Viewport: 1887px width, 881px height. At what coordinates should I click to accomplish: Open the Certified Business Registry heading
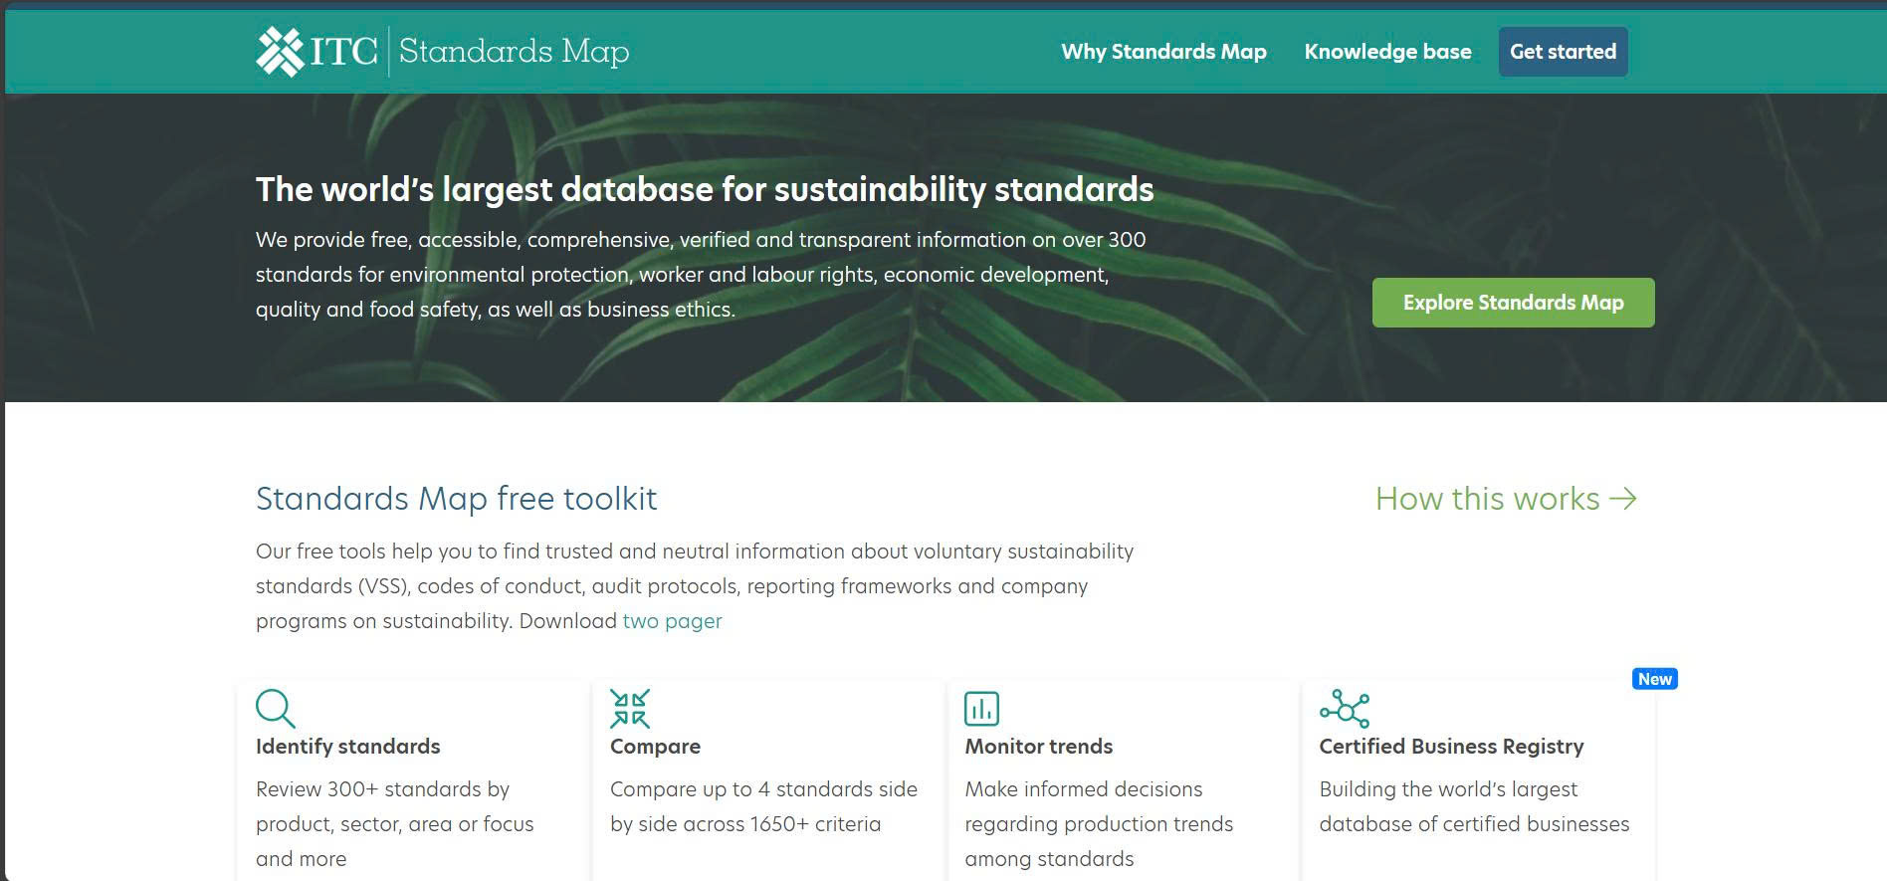[x=1450, y=747]
